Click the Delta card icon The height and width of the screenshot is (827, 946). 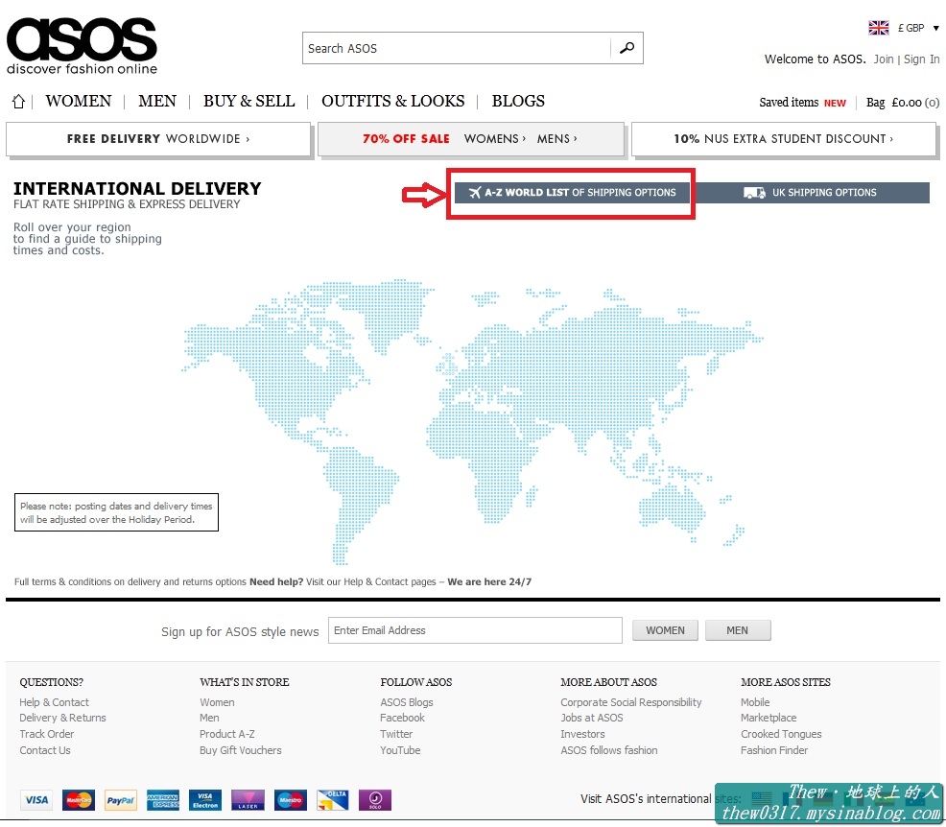point(332,800)
